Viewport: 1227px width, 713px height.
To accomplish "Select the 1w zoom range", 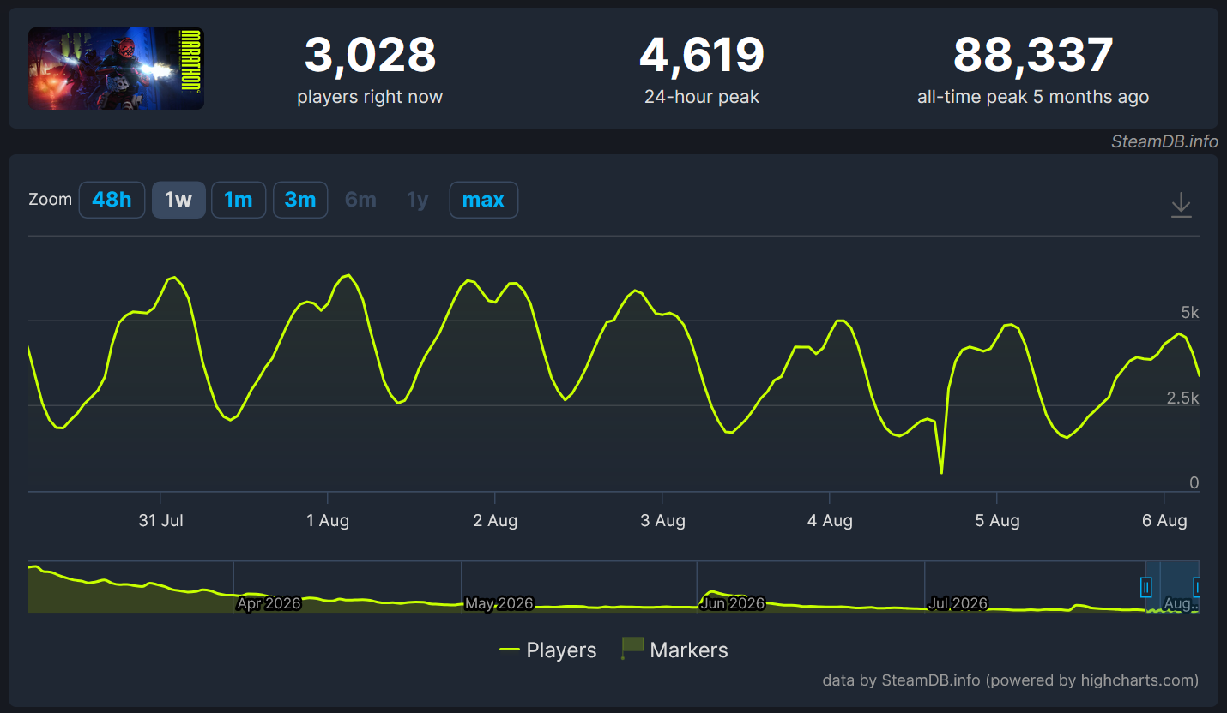I will pyautogui.click(x=178, y=200).
